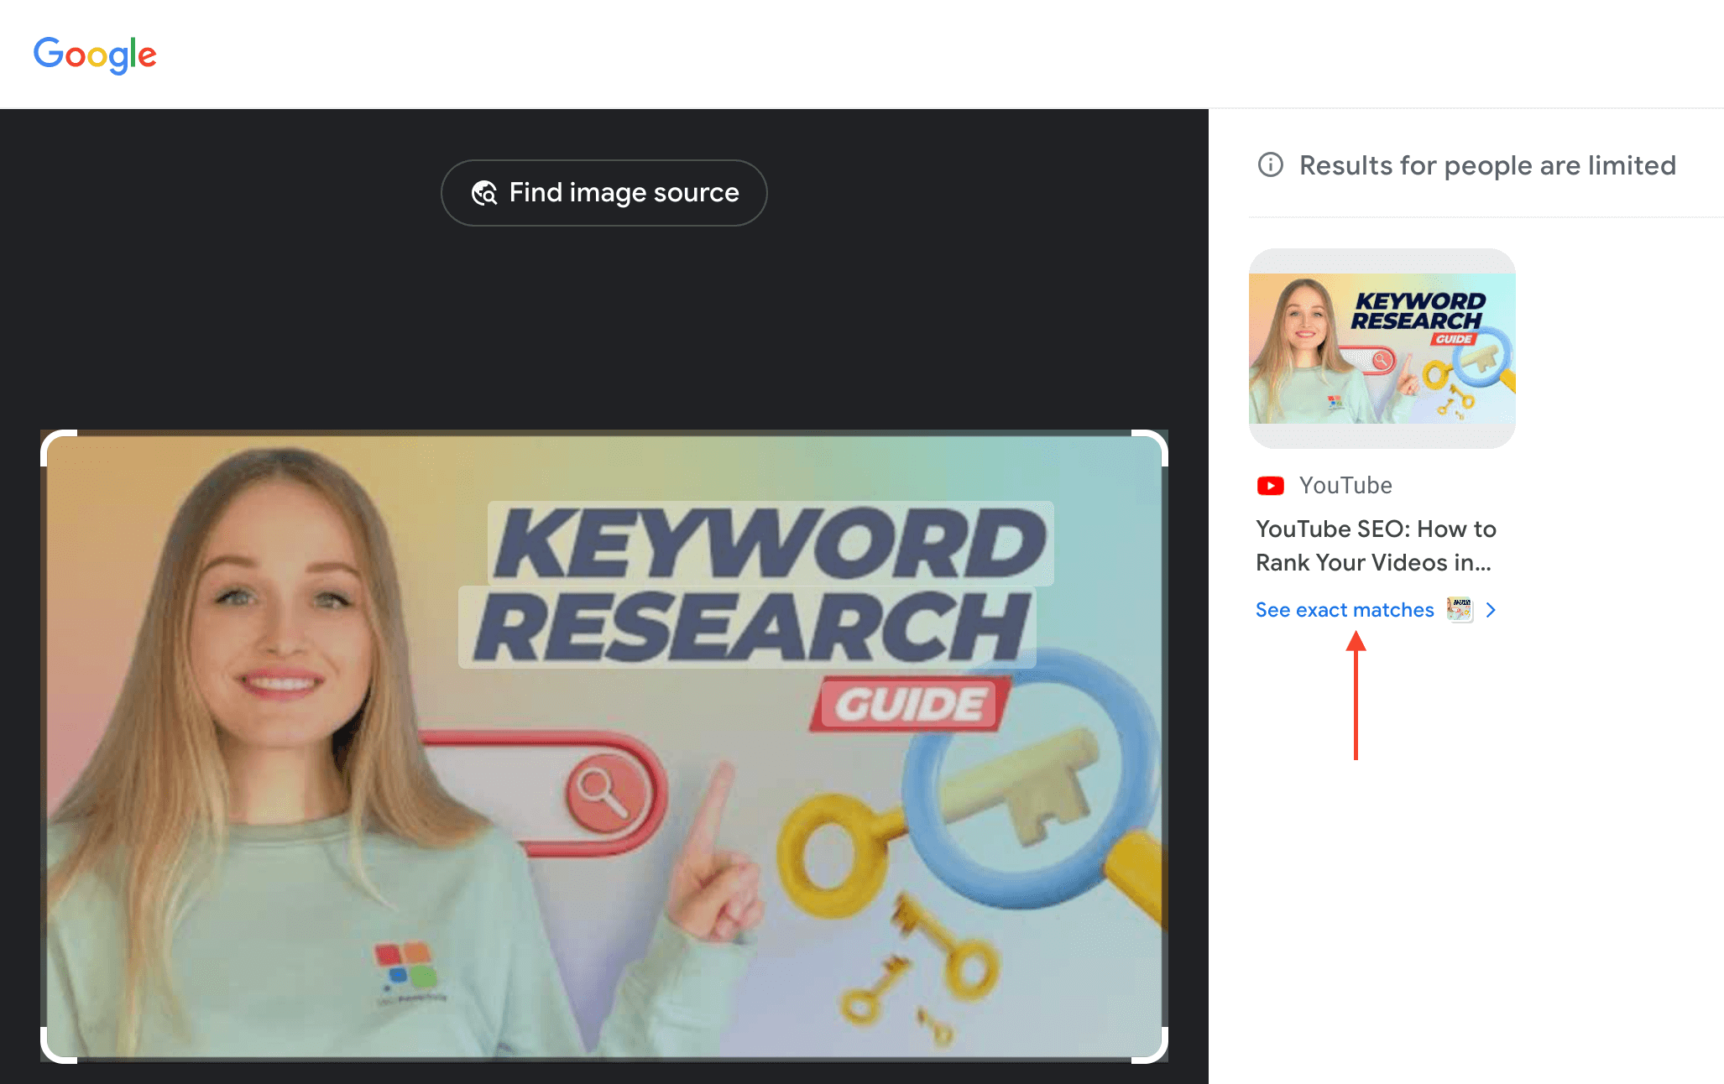Click the YouTube source label
The width and height of the screenshot is (1724, 1084).
[x=1345, y=485]
